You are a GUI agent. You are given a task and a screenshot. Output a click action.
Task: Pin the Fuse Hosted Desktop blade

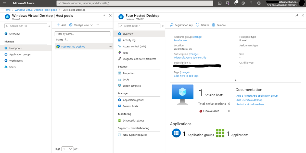click(297, 15)
